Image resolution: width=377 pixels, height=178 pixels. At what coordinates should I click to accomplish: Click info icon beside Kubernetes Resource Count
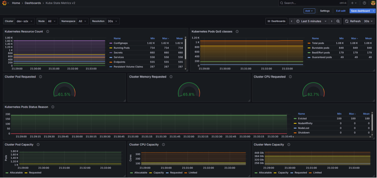coord(48,31)
